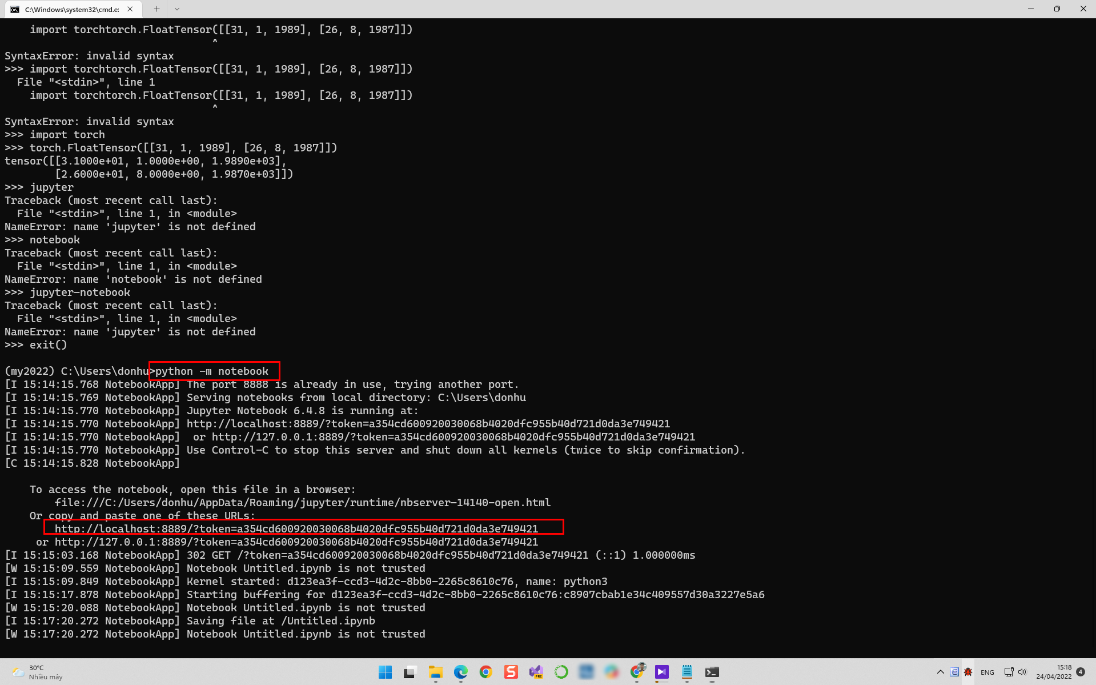
Task: Open the ladybug debug tool in system tray
Action: click(968, 672)
